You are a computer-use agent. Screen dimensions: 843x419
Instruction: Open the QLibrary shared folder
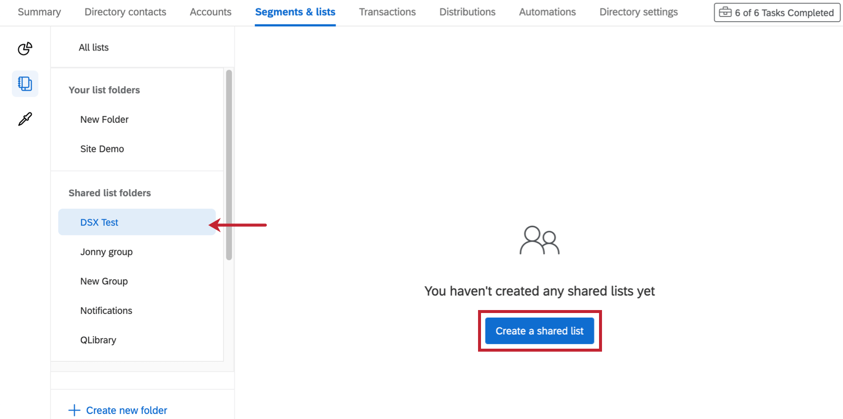[x=98, y=340]
